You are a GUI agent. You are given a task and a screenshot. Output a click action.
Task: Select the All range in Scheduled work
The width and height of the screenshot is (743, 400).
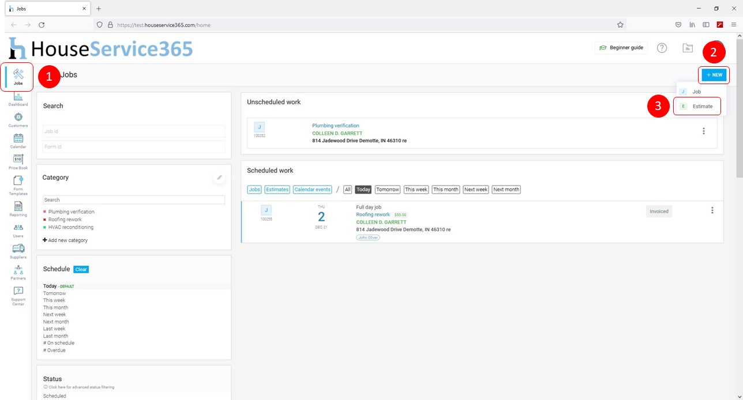click(x=347, y=190)
